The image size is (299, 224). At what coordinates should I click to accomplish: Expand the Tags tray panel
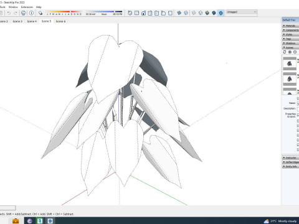pyautogui.click(x=290, y=39)
